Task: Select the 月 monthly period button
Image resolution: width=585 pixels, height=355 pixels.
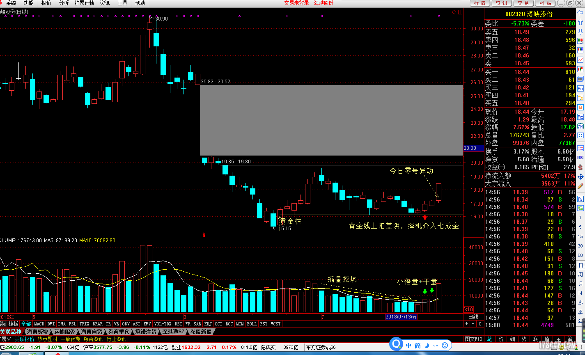Action: click(x=580, y=284)
